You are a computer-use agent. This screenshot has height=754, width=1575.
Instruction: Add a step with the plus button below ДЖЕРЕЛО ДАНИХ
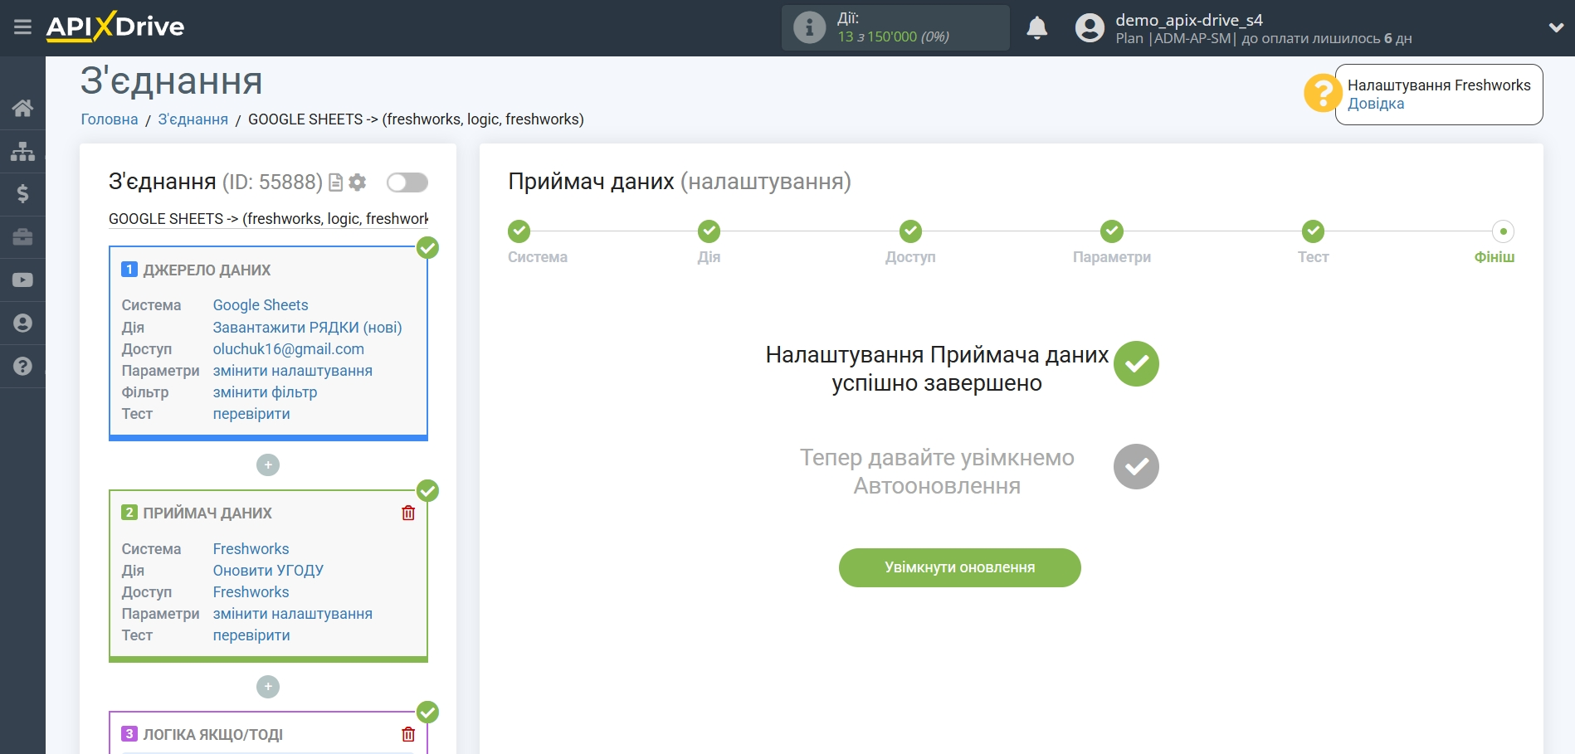268,465
